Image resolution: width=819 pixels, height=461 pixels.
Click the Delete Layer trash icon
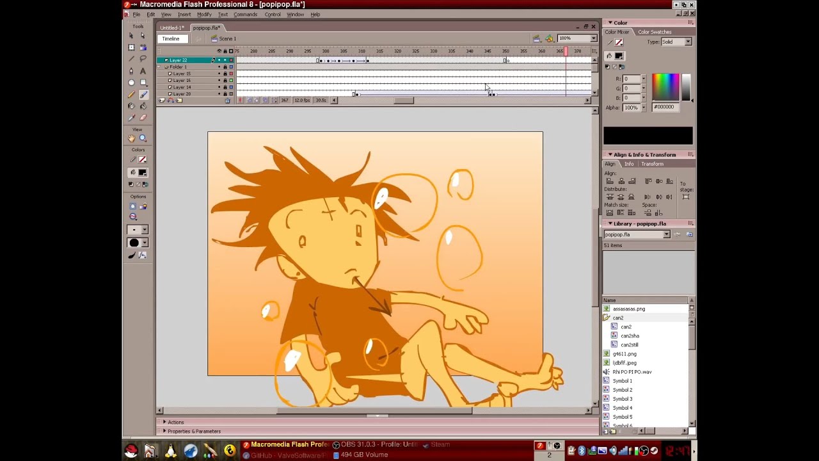pyautogui.click(x=227, y=101)
